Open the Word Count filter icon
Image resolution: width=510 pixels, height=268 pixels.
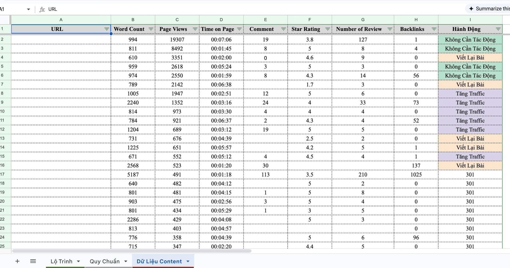(151, 29)
